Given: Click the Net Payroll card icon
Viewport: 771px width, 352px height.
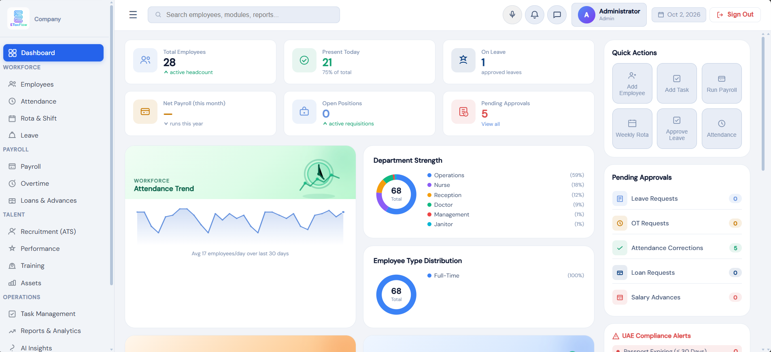Looking at the screenshot, I should 145,112.
